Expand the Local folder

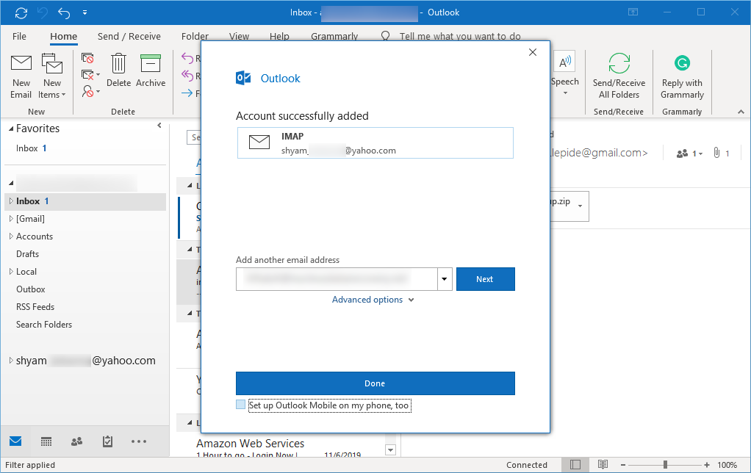click(11, 272)
